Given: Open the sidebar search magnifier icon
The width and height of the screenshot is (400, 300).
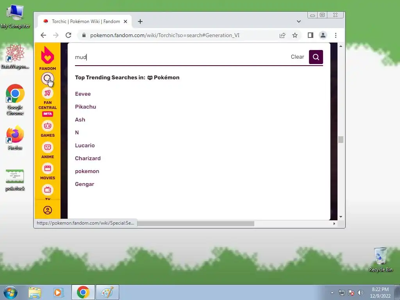Looking at the screenshot, I should coord(47,79).
